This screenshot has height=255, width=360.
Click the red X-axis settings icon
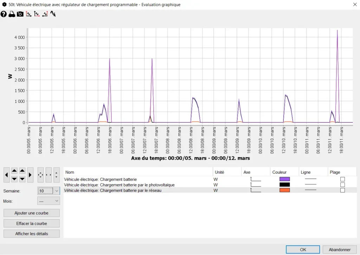click(x=37, y=14)
